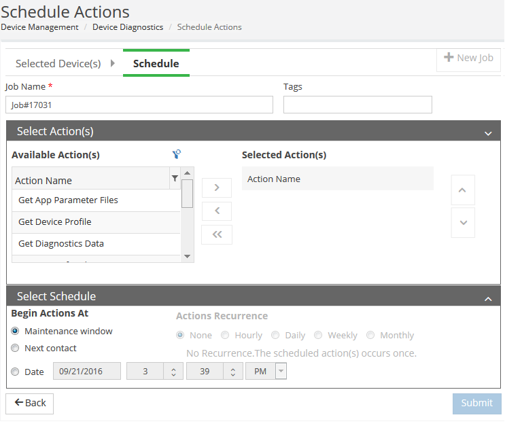Click into the Tags input field
The width and height of the screenshot is (505, 428).
coord(358,105)
